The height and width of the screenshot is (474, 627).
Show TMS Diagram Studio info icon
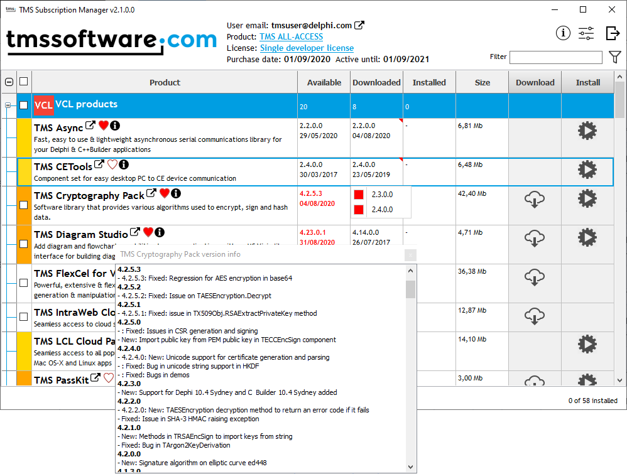point(160,232)
